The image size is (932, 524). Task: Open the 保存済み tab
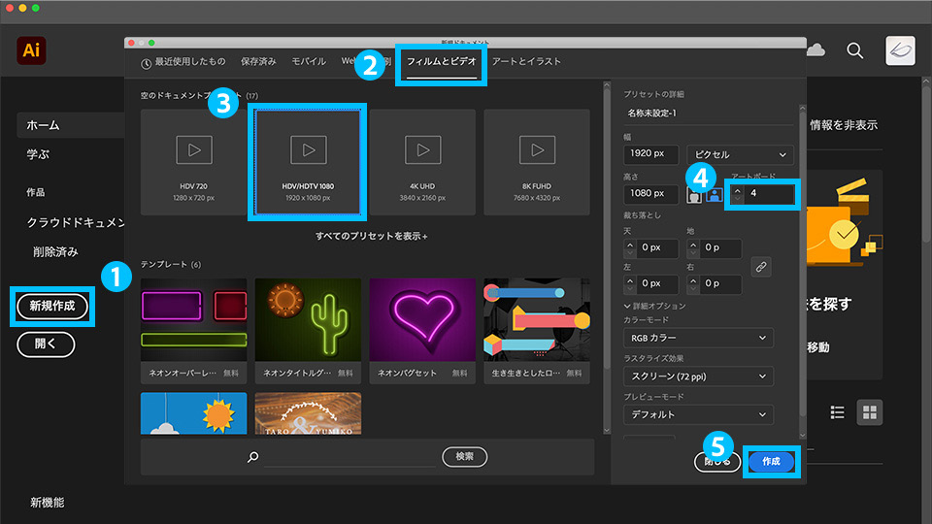[x=258, y=61]
